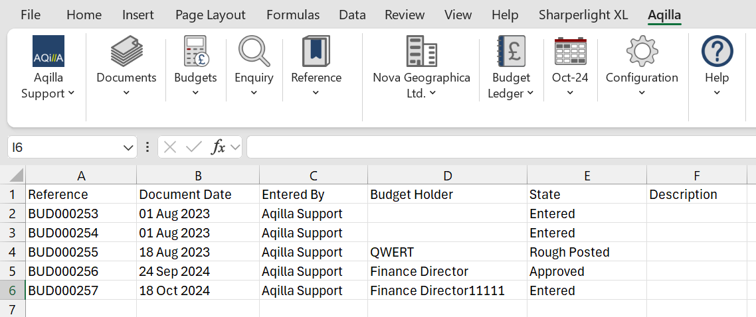Open the Documents stacked papers icon

126,52
